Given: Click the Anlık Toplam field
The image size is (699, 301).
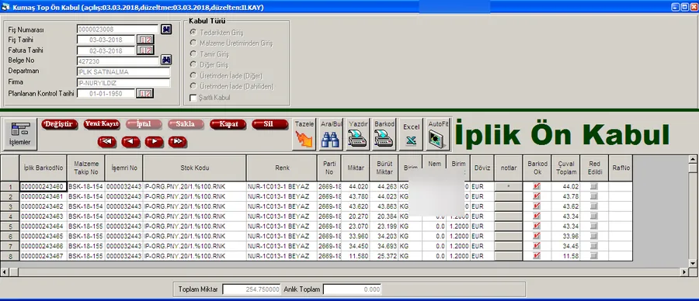Looking at the screenshot, I should (352, 289).
